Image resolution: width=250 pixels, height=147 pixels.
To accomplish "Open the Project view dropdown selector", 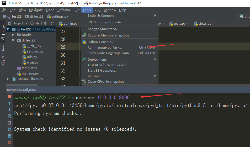I will [x=18, y=23].
